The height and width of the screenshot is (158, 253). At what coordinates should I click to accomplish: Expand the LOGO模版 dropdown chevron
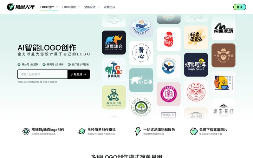[79, 7]
